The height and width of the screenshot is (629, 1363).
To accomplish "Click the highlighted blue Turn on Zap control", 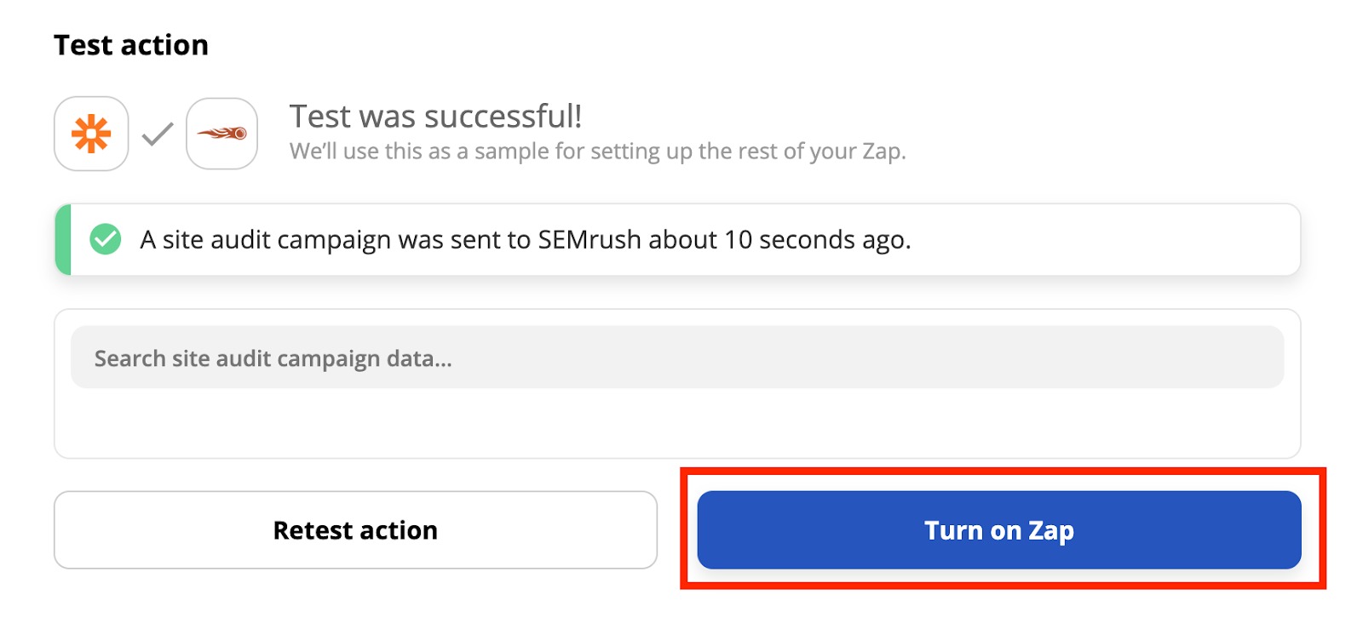I will (998, 529).
